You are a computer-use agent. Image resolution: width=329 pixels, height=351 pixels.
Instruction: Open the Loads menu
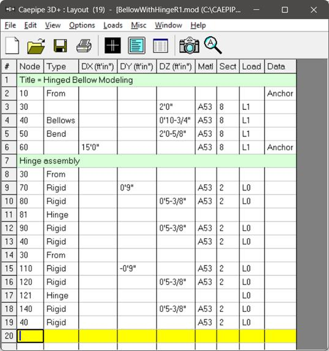click(113, 25)
